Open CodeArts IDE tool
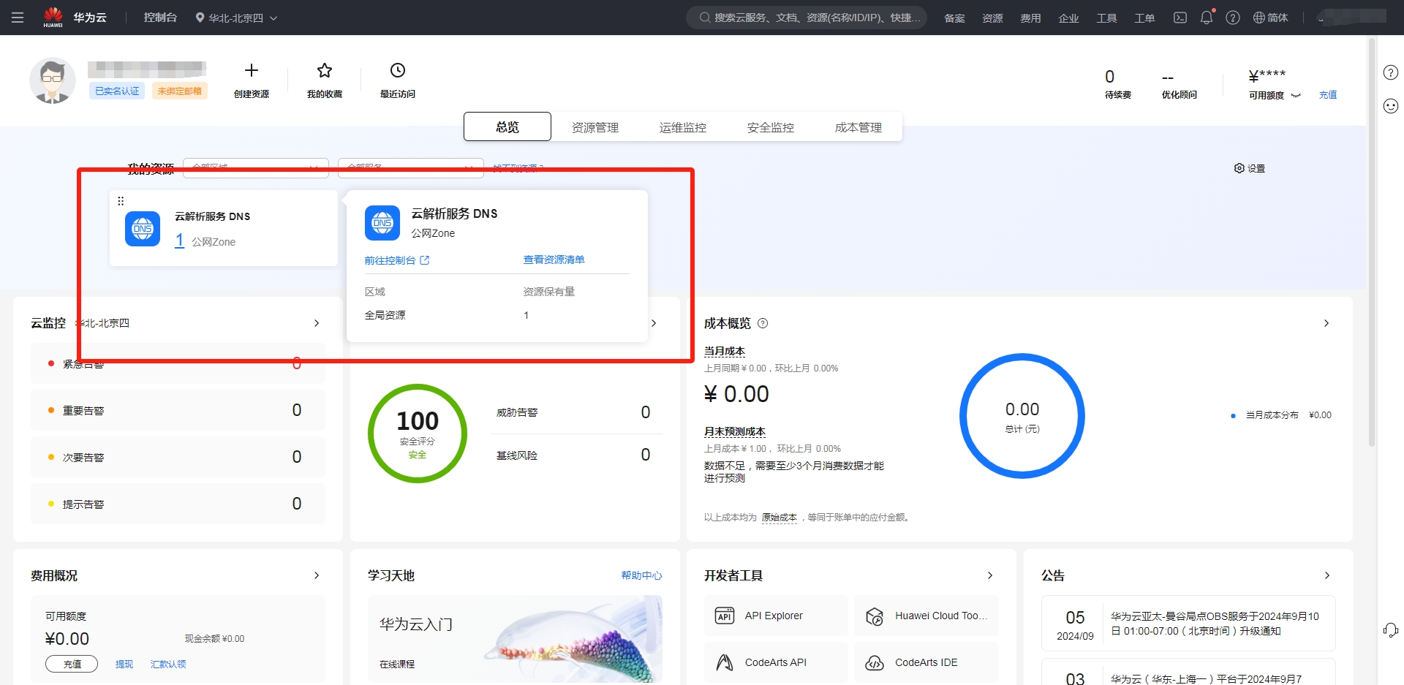Viewport: 1404px width, 685px height. (x=926, y=662)
